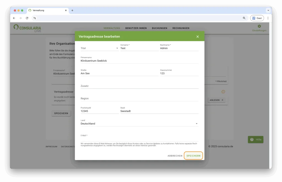Click the site information icon in address bar
This screenshot has width=282, height=182.
pos(35,18)
